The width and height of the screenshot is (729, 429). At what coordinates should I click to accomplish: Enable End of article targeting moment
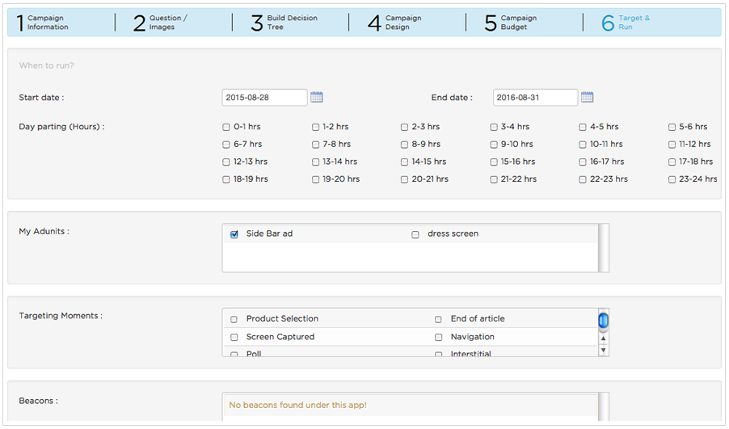pos(439,319)
